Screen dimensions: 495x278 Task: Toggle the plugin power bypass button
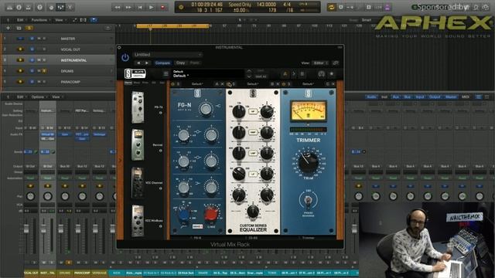tap(125, 57)
